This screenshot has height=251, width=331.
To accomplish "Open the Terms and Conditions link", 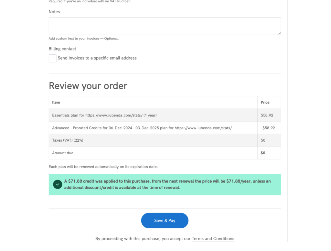I will pos(213,239).
